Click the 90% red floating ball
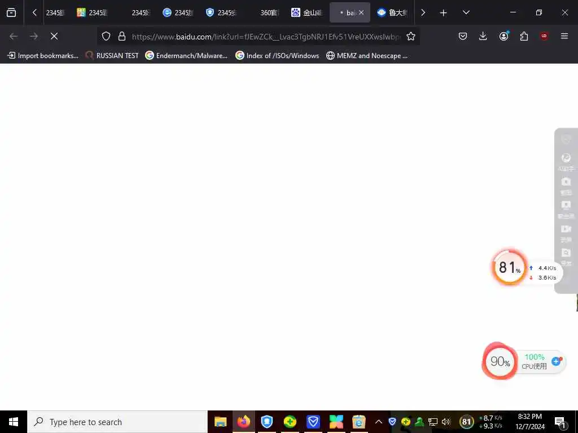 coord(500,361)
